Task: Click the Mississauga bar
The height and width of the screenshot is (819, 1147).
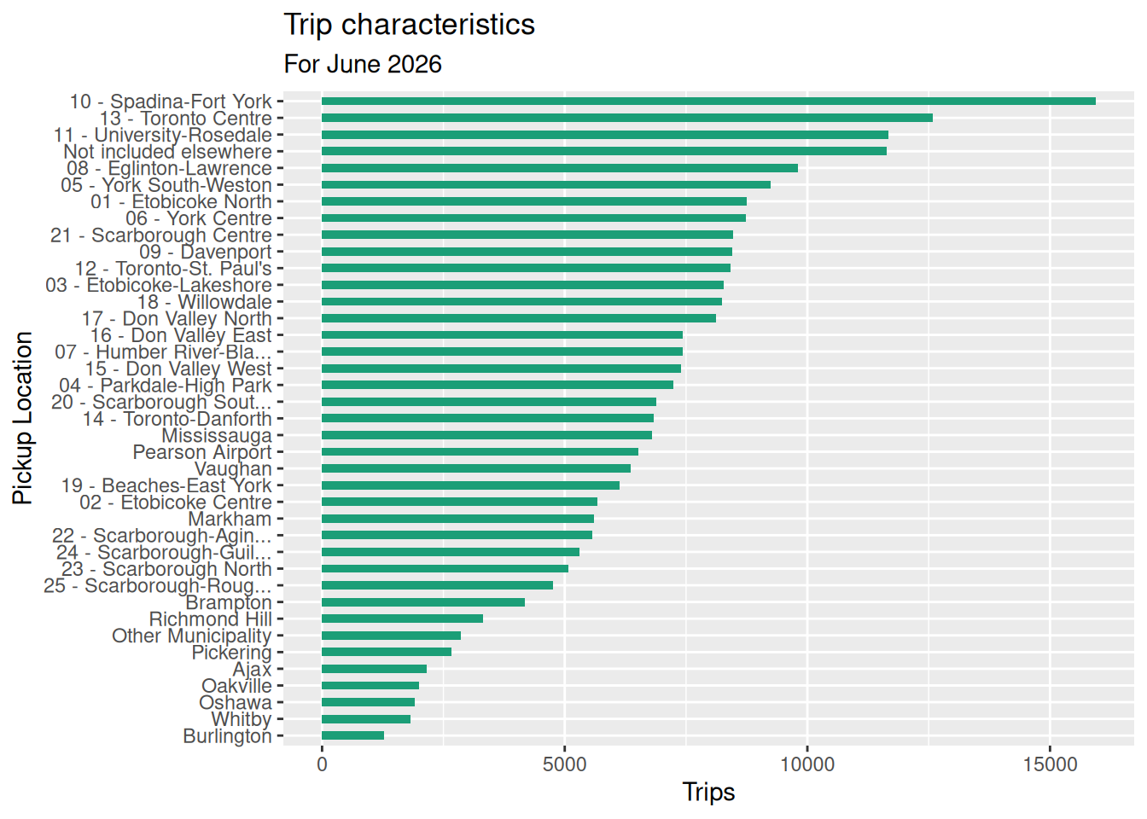Action: point(486,435)
